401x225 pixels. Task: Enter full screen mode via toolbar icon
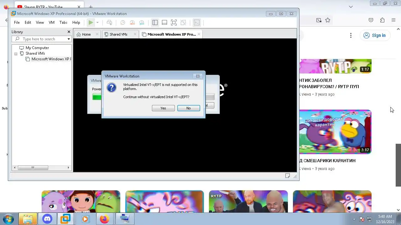point(174,22)
